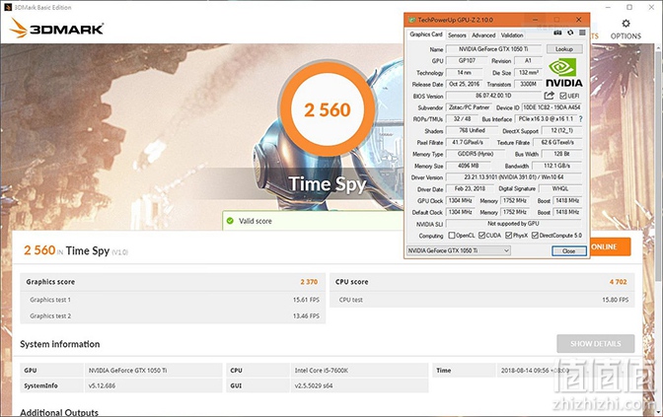The height and width of the screenshot is (417, 663).
Task: Maximize the 3DMark window
Action: coord(629,7)
